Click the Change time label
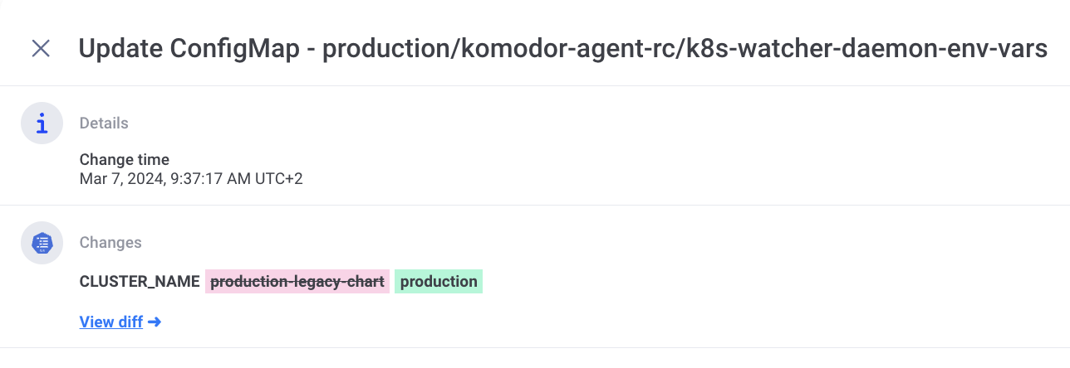 coord(125,160)
